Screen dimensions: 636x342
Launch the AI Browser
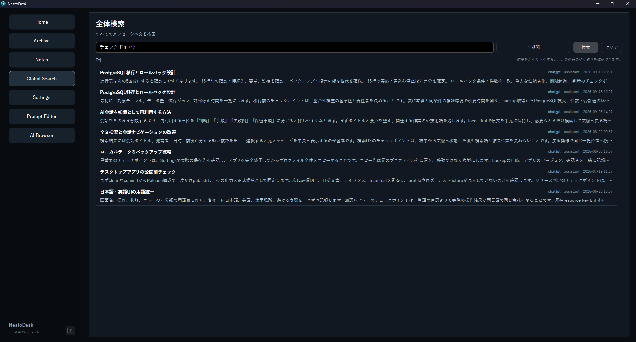click(x=42, y=135)
